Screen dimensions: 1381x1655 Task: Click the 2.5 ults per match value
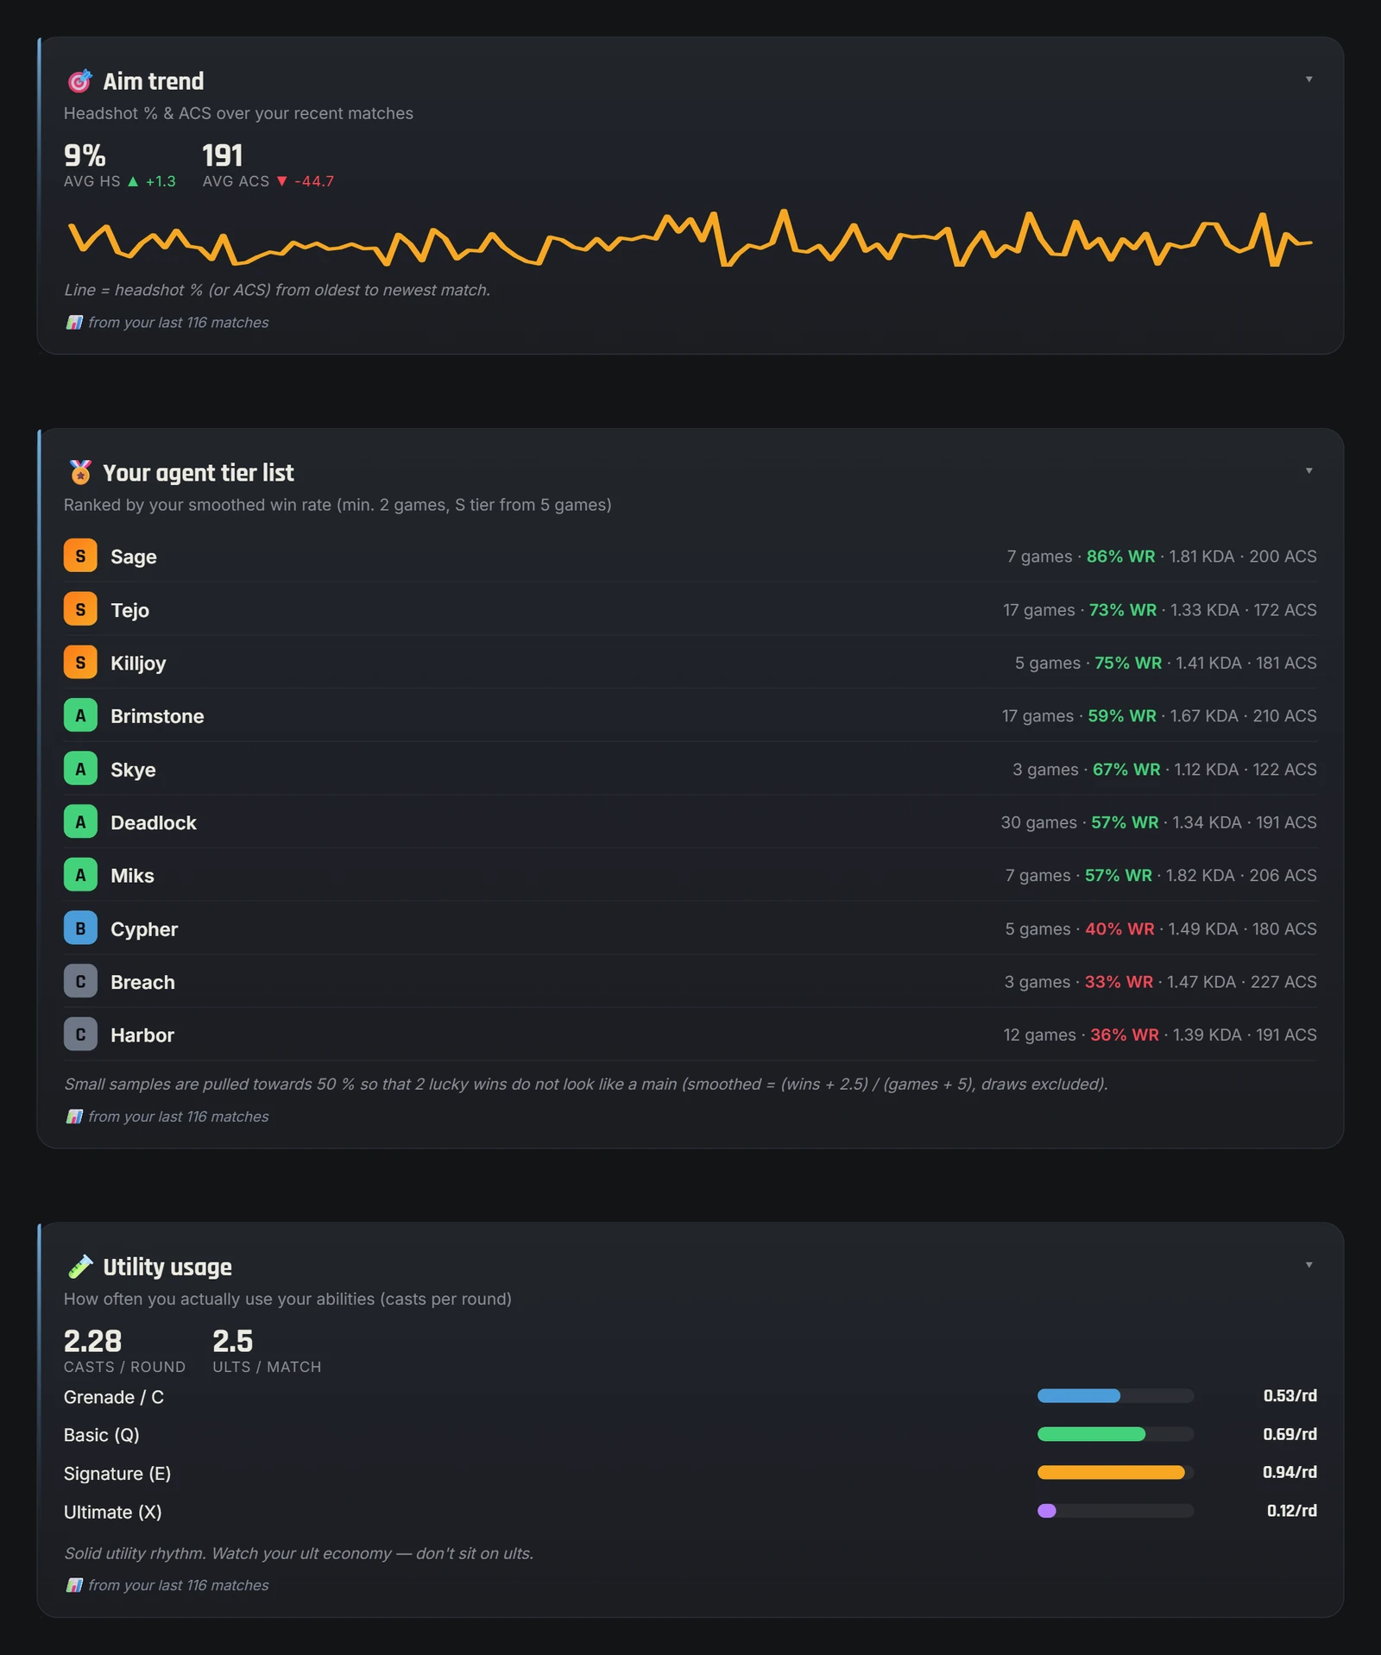tap(233, 1342)
